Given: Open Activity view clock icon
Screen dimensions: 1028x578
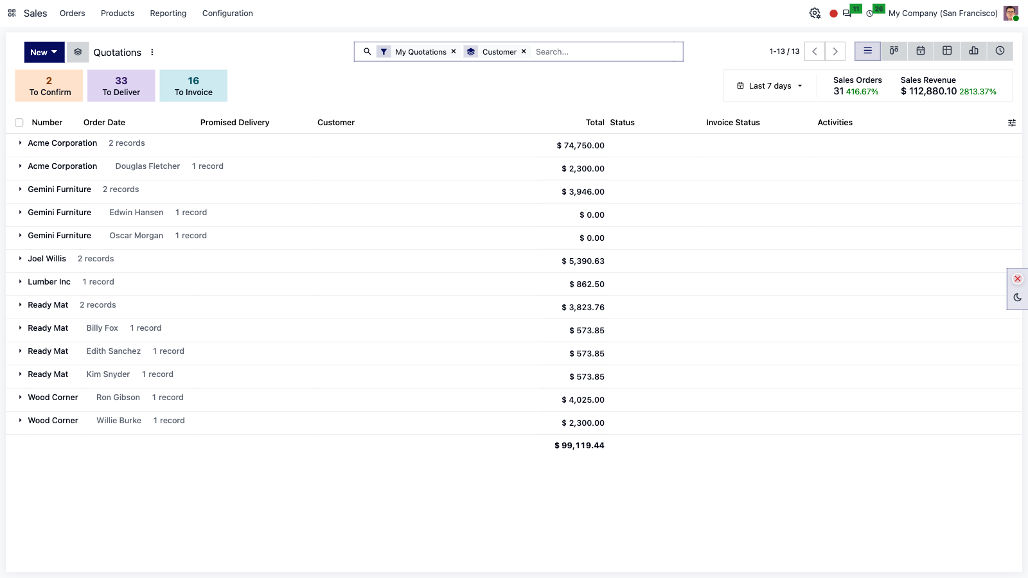Looking at the screenshot, I should 1000,51.
